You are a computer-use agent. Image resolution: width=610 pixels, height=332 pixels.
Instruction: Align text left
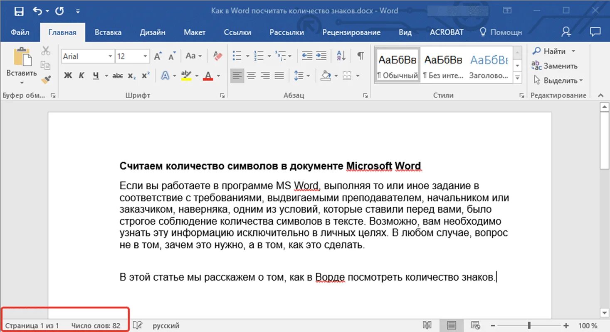click(x=237, y=76)
